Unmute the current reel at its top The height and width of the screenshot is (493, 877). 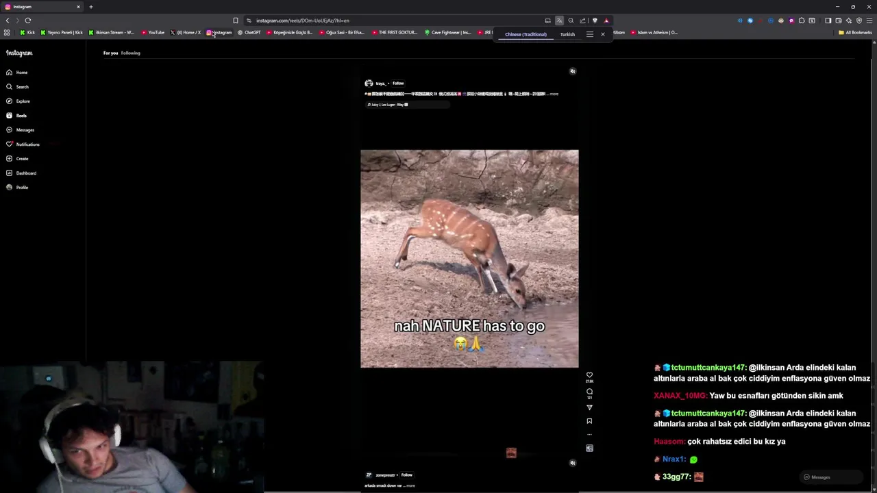pyautogui.click(x=573, y=71)
